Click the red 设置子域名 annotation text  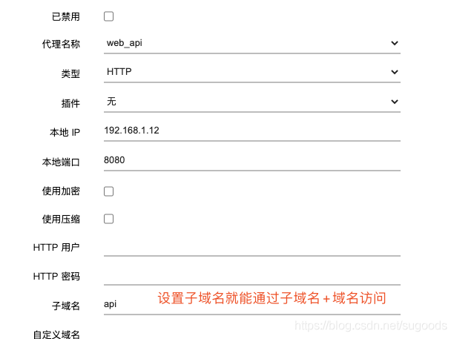[x=272, y=299]
